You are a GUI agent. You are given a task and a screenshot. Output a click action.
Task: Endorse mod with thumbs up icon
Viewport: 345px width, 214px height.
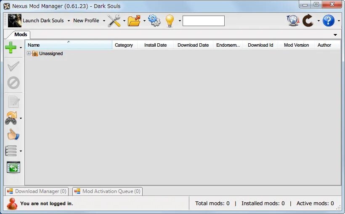(13, 135)
